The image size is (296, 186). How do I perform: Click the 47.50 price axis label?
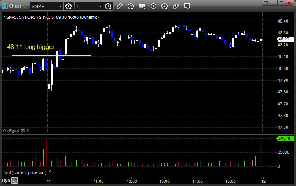pyautogui.click(x=283, y=128)
